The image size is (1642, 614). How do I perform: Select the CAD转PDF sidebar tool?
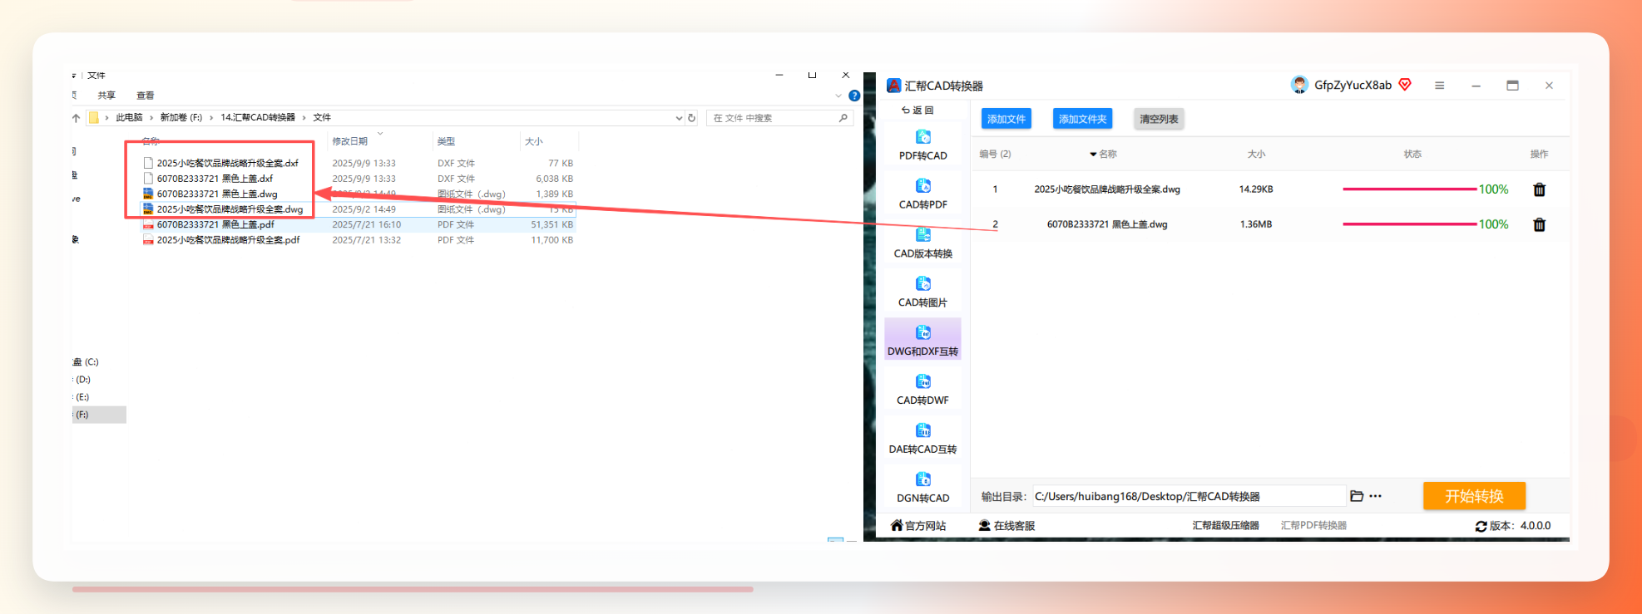pos(922,194)
